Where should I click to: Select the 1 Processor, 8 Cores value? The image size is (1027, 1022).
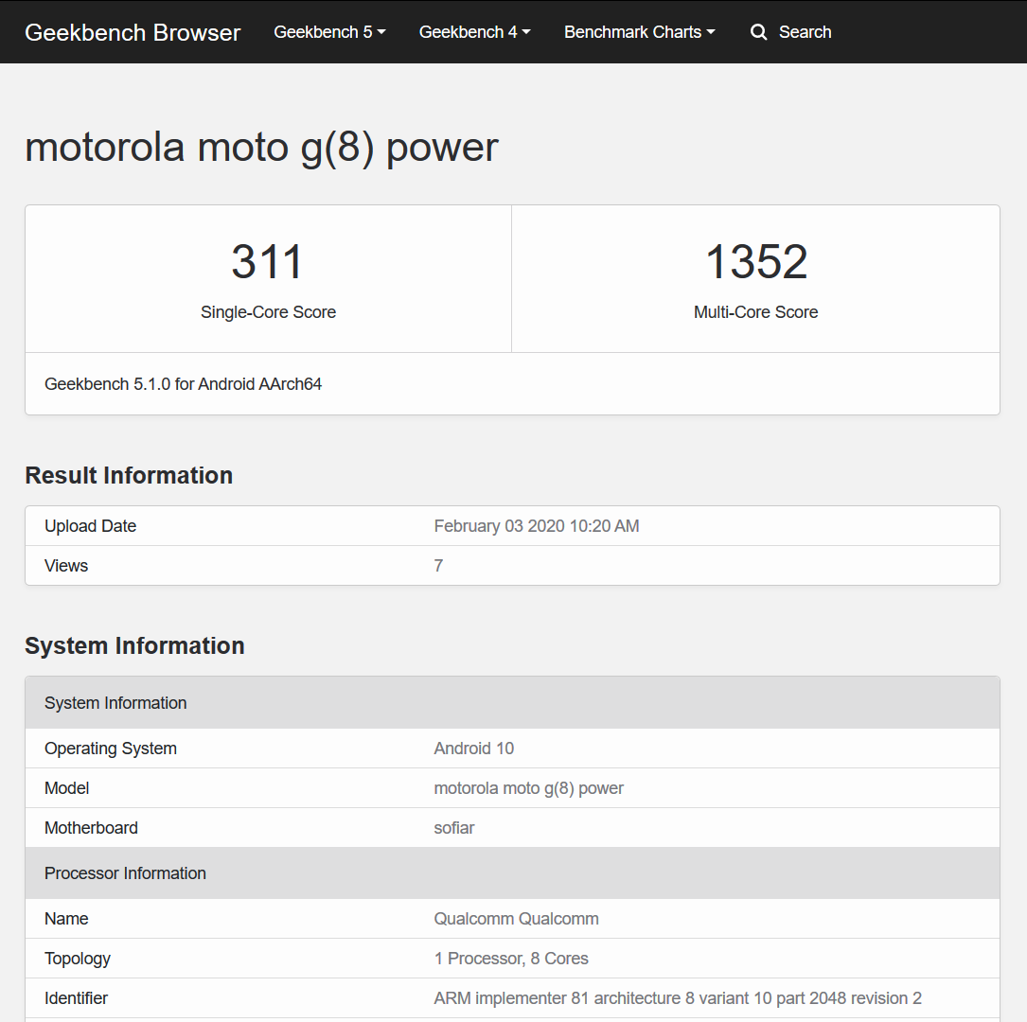511,960
